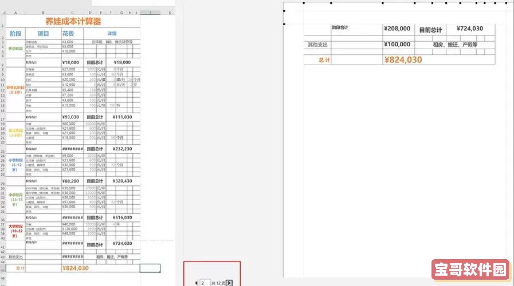Click the ¥232,230 running total cell
The height and width of the screenshot is (286, 514).
(122, 149)
